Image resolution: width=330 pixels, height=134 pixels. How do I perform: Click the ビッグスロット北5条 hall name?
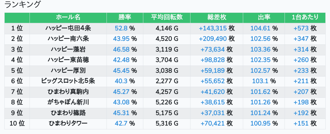[68, 81]
